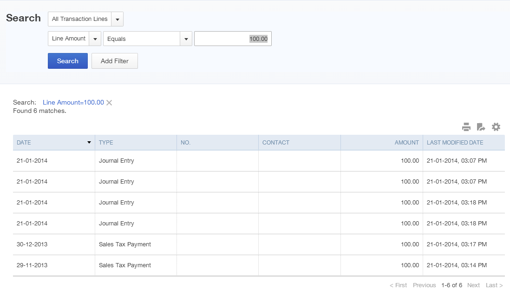The width and height of the screenshot is (510, 303).
Task: Click the amount input field showing 100.00
Action: 232,39
